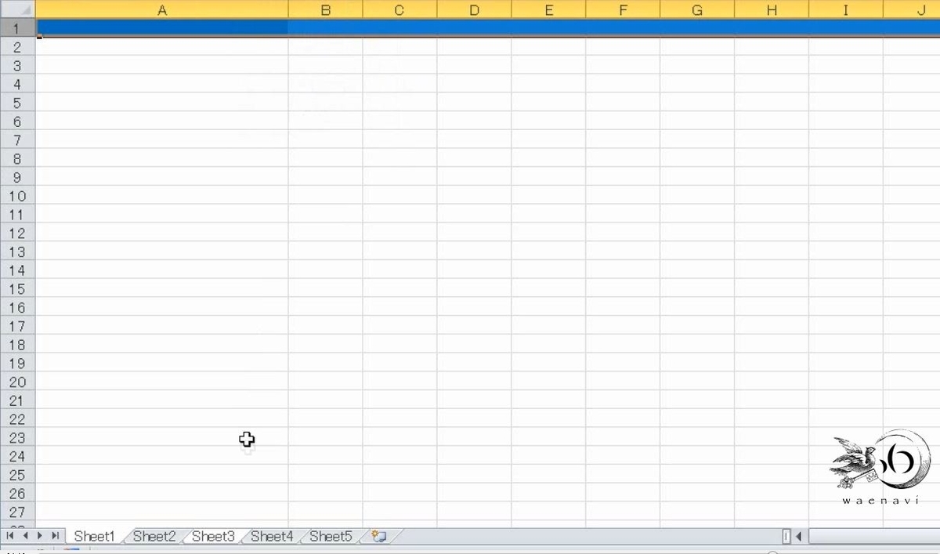Click cell H18
The width and height of the screenshot is (940, 554).
tap(772, 345)
